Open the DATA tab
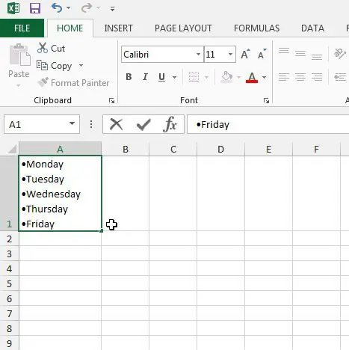Screen dimensions: 349x350 312,28
